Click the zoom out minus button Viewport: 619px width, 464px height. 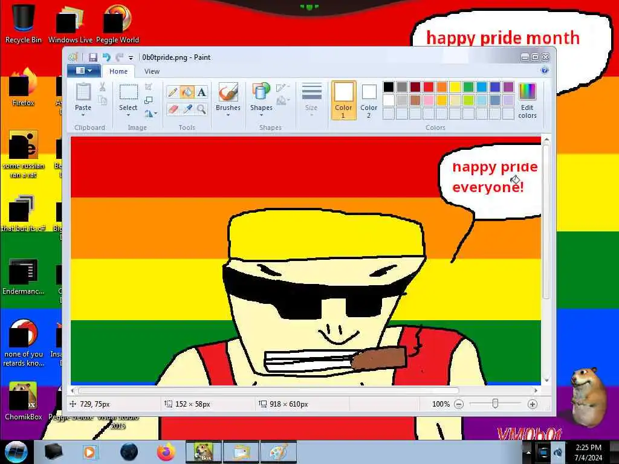[x=459, y=404]
